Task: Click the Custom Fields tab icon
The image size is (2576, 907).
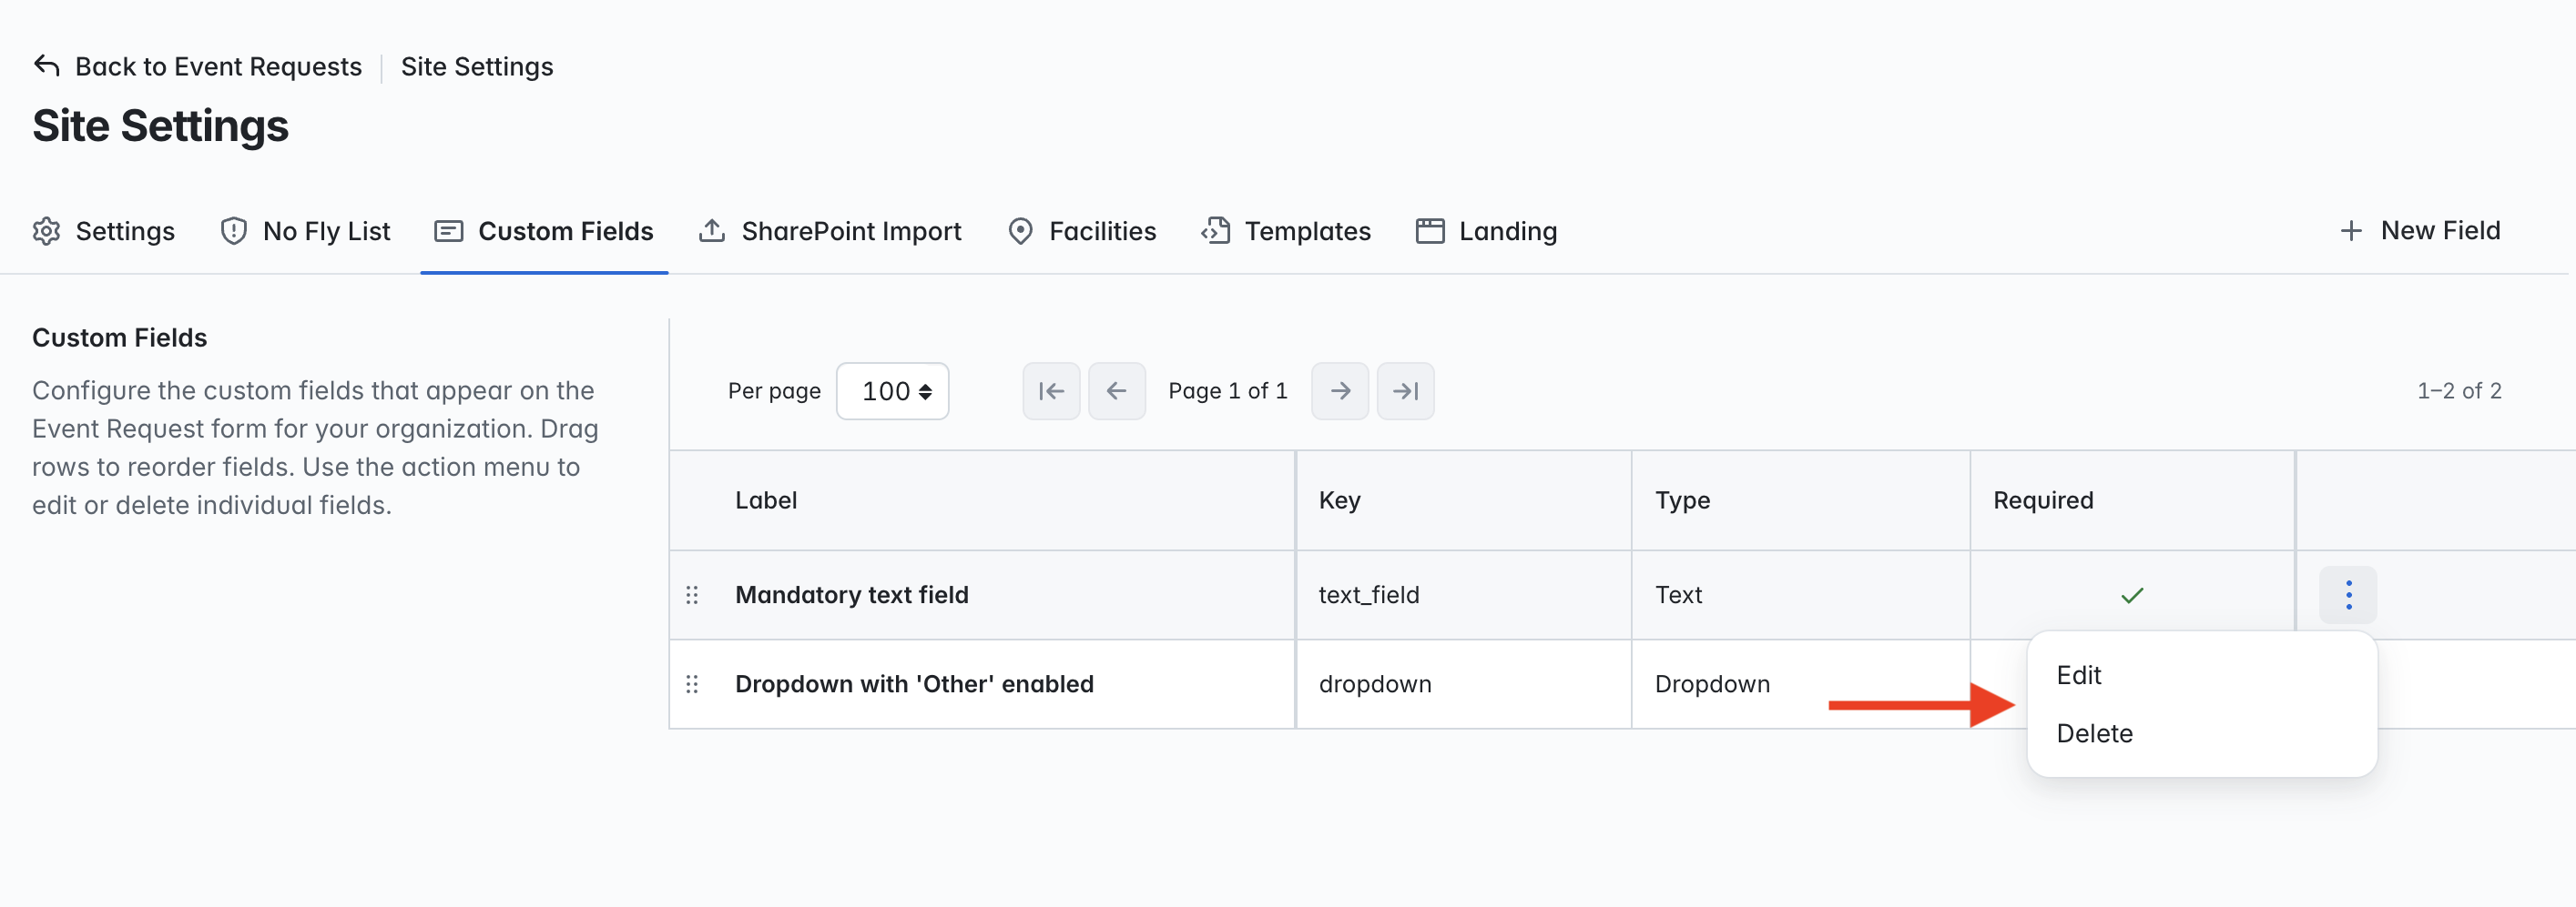Action: click(x=449, y=231)
